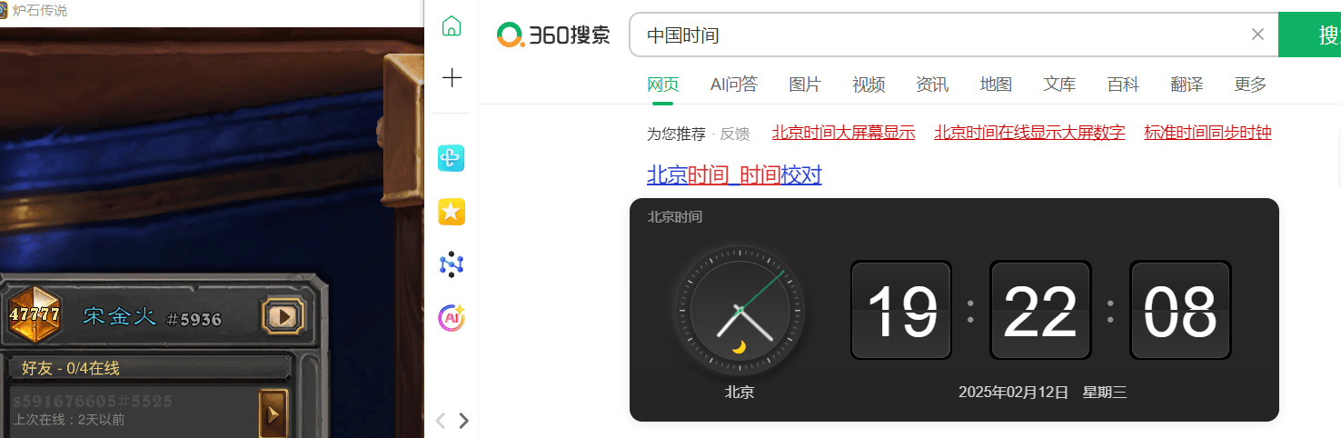The width and height of the screenshot is (1341, 438).
Task: Open the teal puzzle app in sidebar
Action: click(452, 158)
